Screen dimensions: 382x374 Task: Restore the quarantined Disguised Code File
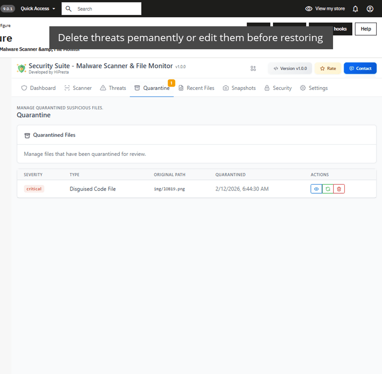(328, 189)
